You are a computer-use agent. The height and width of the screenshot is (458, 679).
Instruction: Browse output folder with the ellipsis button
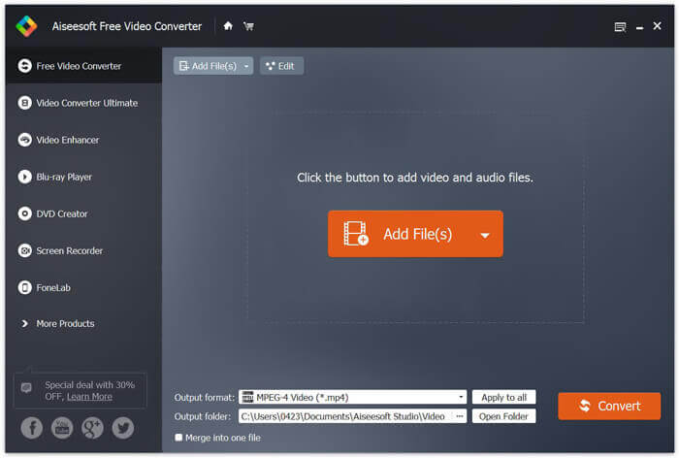tap(459, 416)
